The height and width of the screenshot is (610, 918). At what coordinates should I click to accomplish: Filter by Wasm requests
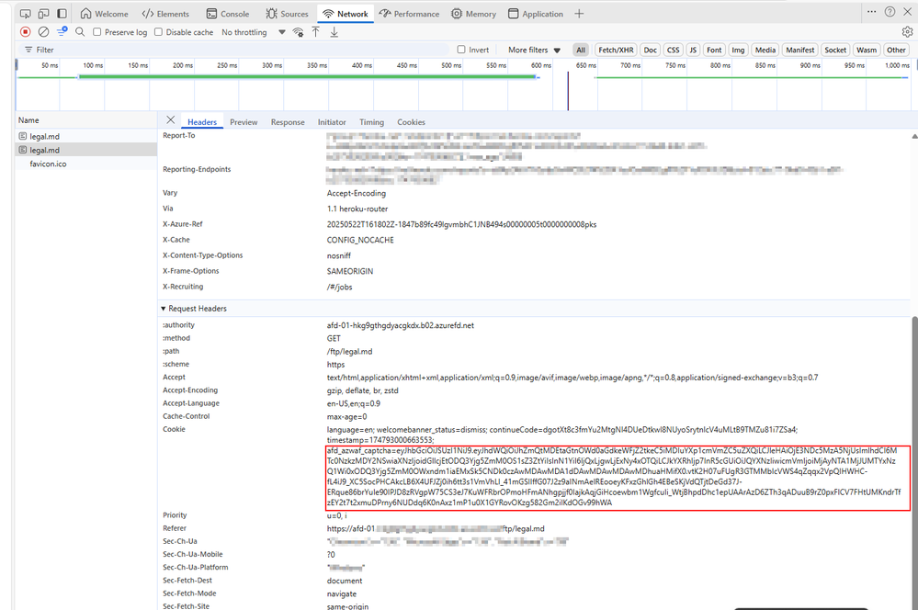coord(867,50)
